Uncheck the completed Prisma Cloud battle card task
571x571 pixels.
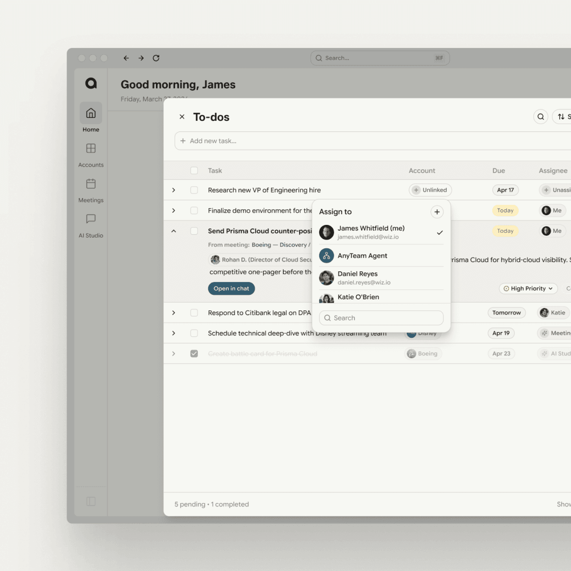[x=194, y=353]
